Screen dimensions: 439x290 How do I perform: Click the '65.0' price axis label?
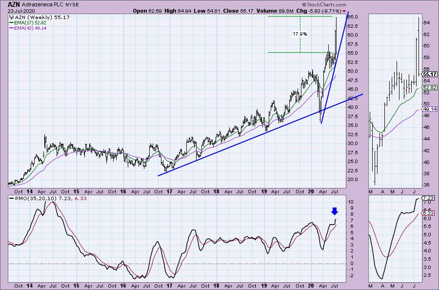coord(353,17)
